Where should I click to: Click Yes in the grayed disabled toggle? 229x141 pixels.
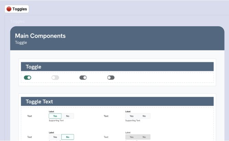coord(132,137)
